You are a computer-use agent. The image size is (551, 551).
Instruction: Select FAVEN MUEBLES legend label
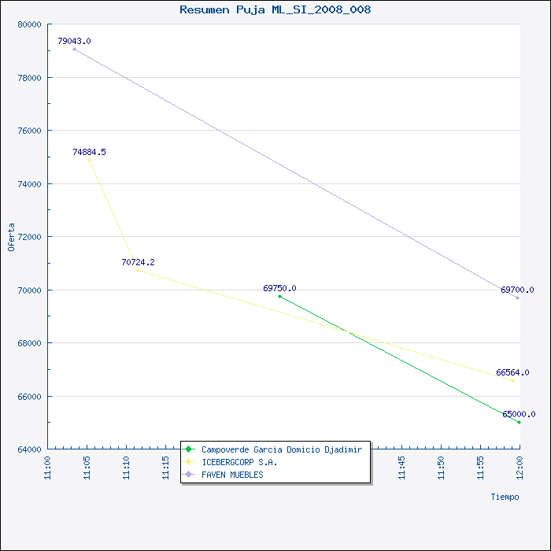[x=232, y=475]
